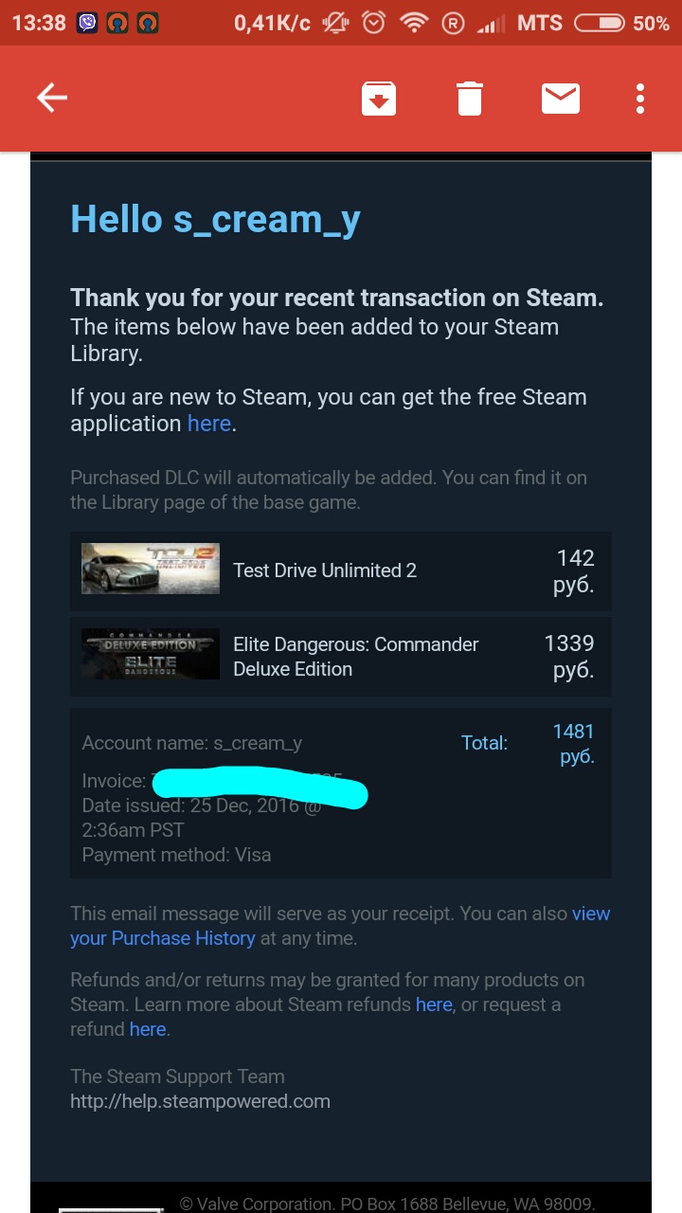The image size is (682, 1213).
Task: Tap the Test Drive Unlimited 2 title
Action: pos(325,570)
